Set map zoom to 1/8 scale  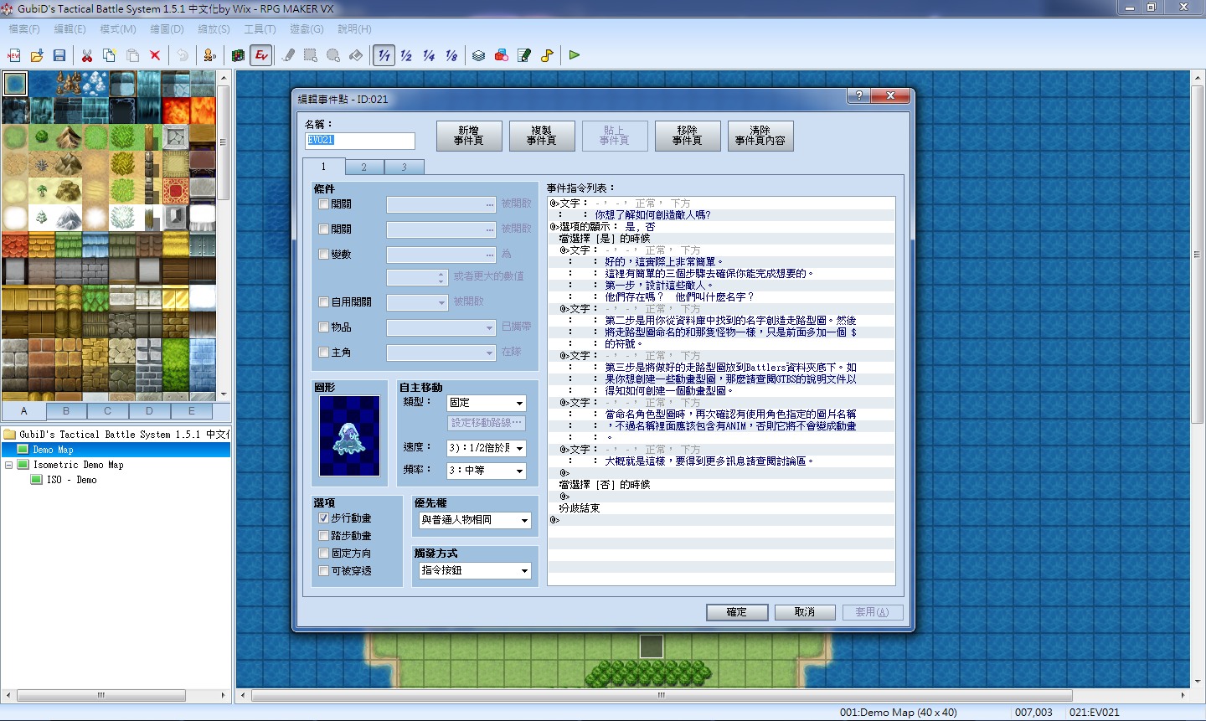pyautogui.click(x=451, y=55)
